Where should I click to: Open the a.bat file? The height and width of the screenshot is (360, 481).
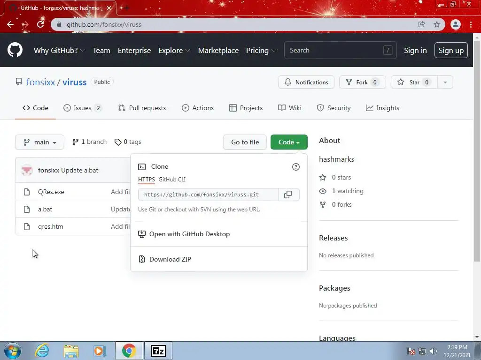[x=45, y=210]
